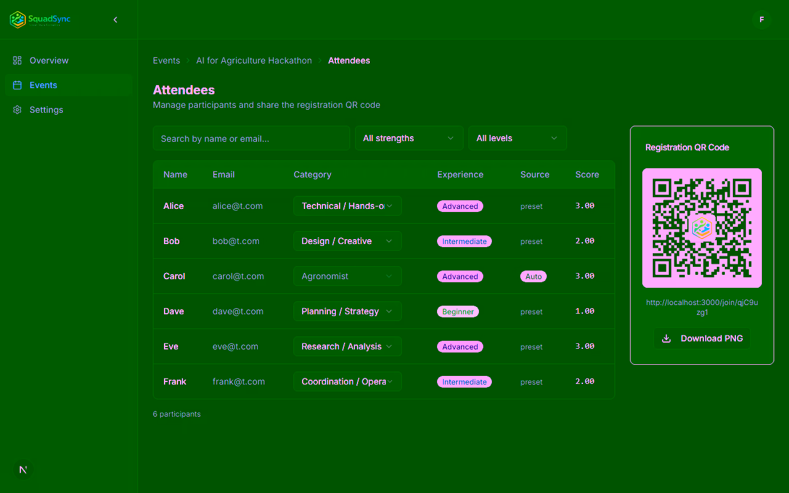Open AI for Agriculture Hackathon breadcrumb
Image resolution: width=789 pixels, height=493 pixels.
[x=254, y=60]
